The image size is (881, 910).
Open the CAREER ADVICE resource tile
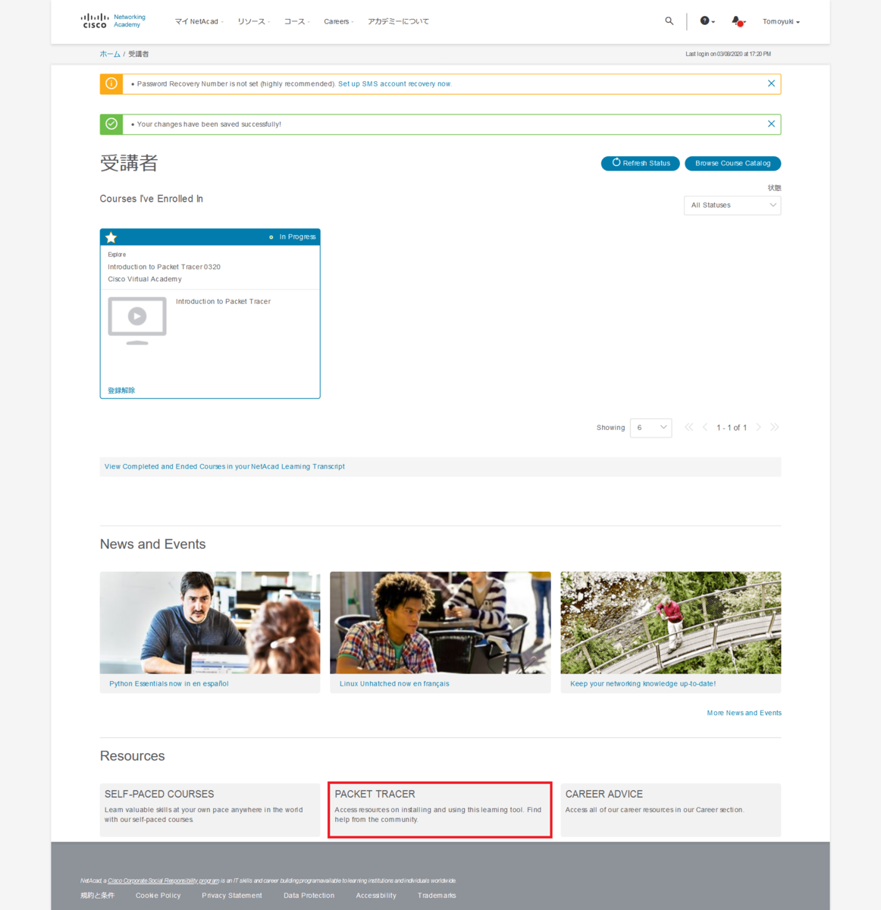click(670, 810)
